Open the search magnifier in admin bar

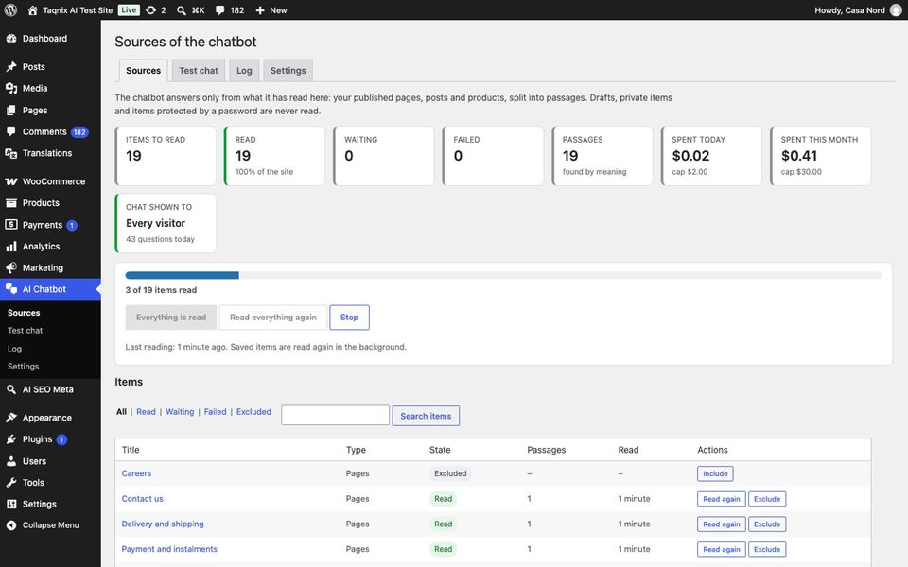point(182,10)
